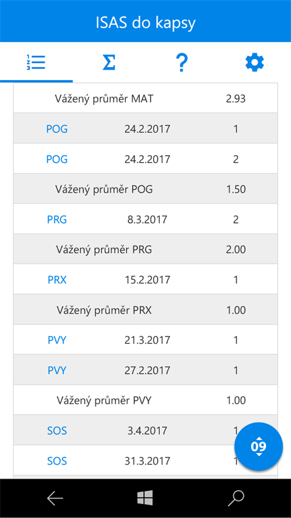Open the numbered grades list tab
The image size is (291, 518).
(36, 62)
